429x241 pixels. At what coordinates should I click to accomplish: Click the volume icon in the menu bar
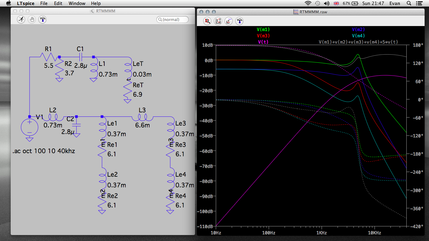[x=327, y=3]
